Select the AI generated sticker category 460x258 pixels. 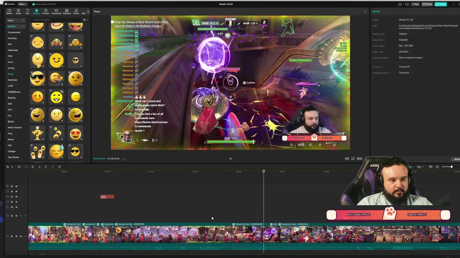pos(14,32)
